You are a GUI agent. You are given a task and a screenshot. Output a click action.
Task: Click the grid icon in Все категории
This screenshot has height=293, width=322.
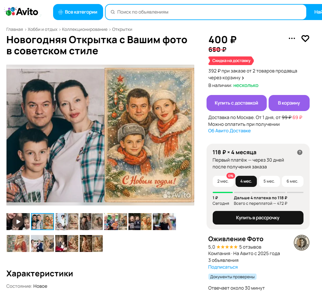[61, 12]
